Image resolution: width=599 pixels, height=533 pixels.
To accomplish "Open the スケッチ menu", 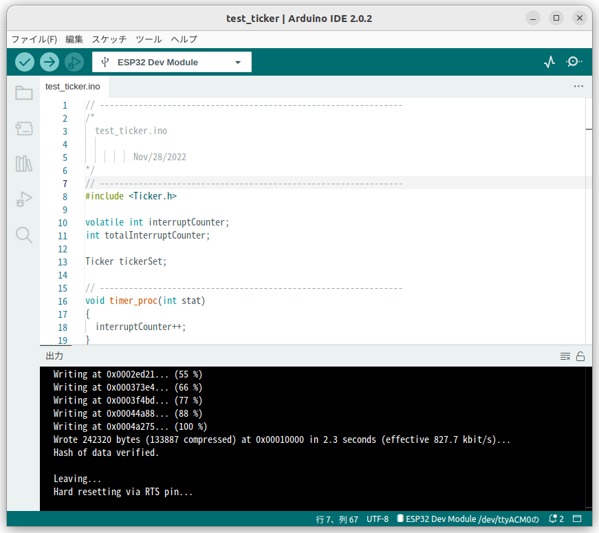I will [x=109, y=39].
